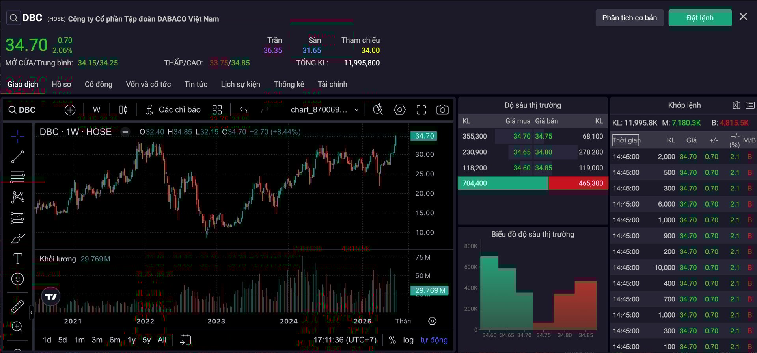757x353 pixels.
Task: Click the Phân tích cơ bản button
Action: tap(629, 18)
